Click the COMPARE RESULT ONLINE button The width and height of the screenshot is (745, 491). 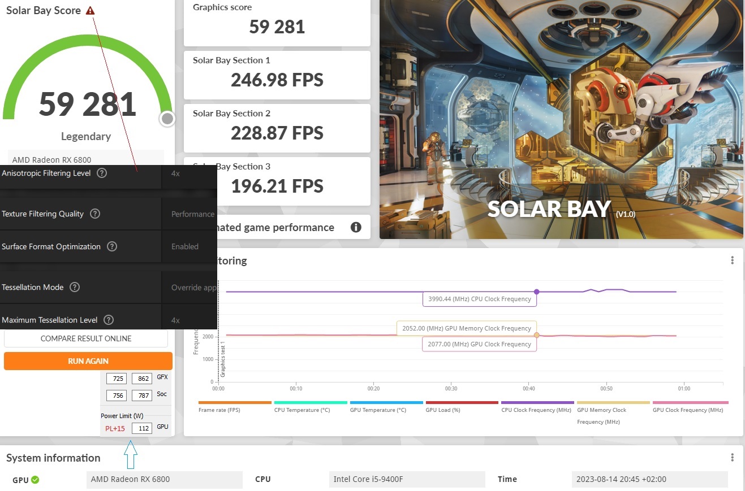86,338
